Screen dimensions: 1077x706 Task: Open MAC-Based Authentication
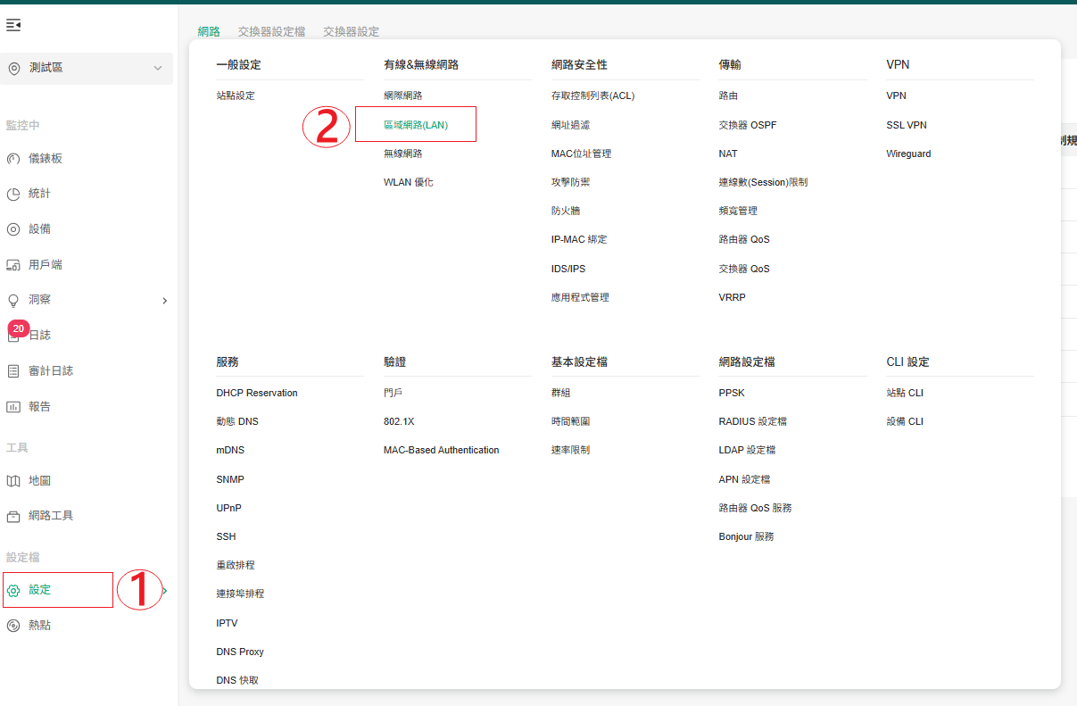click(442, 450)
